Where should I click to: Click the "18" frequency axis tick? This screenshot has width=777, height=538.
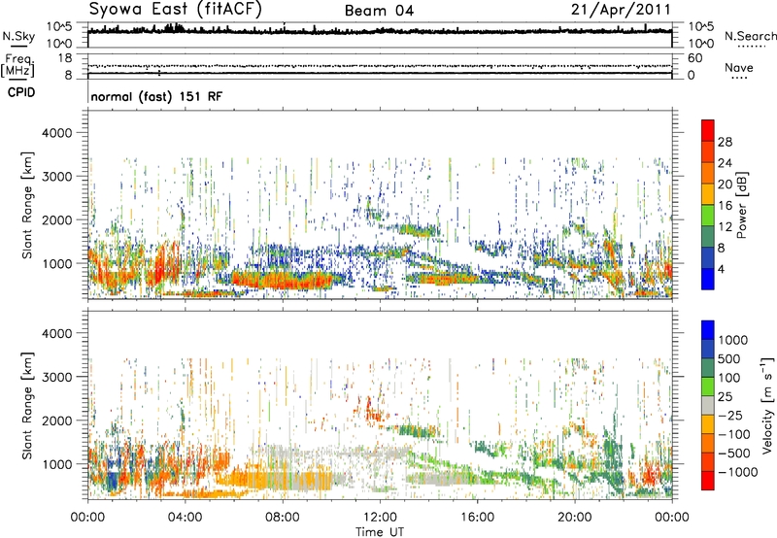[x=65, y=58]
